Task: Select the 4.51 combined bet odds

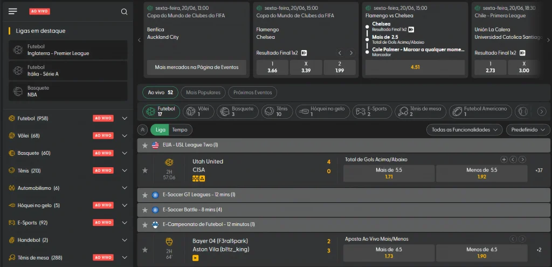Action: click(x=415, y=67)
